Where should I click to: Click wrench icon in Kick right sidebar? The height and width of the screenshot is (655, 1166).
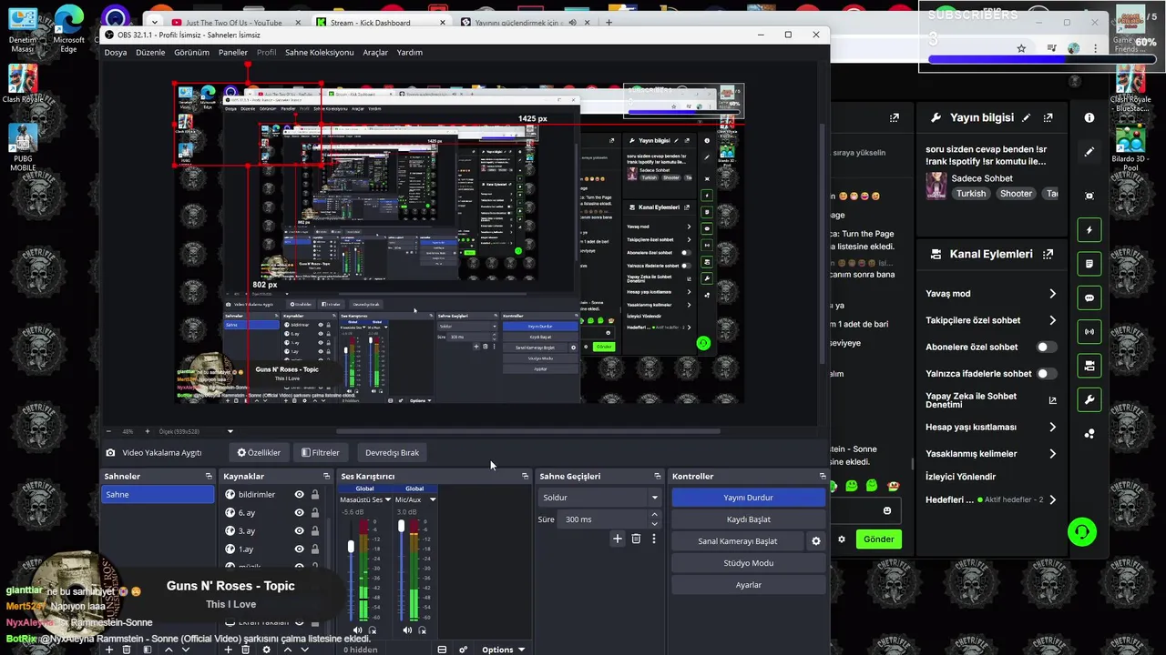[x=1089, y=399]
